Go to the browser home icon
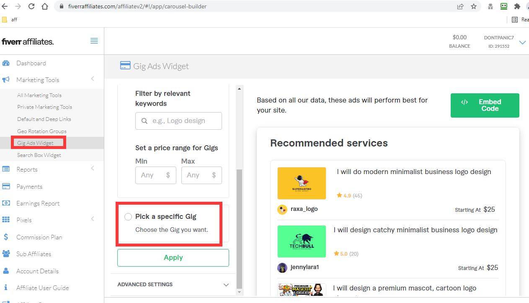The width and height of the screenshot is (529, 303). tap(45, 6)
